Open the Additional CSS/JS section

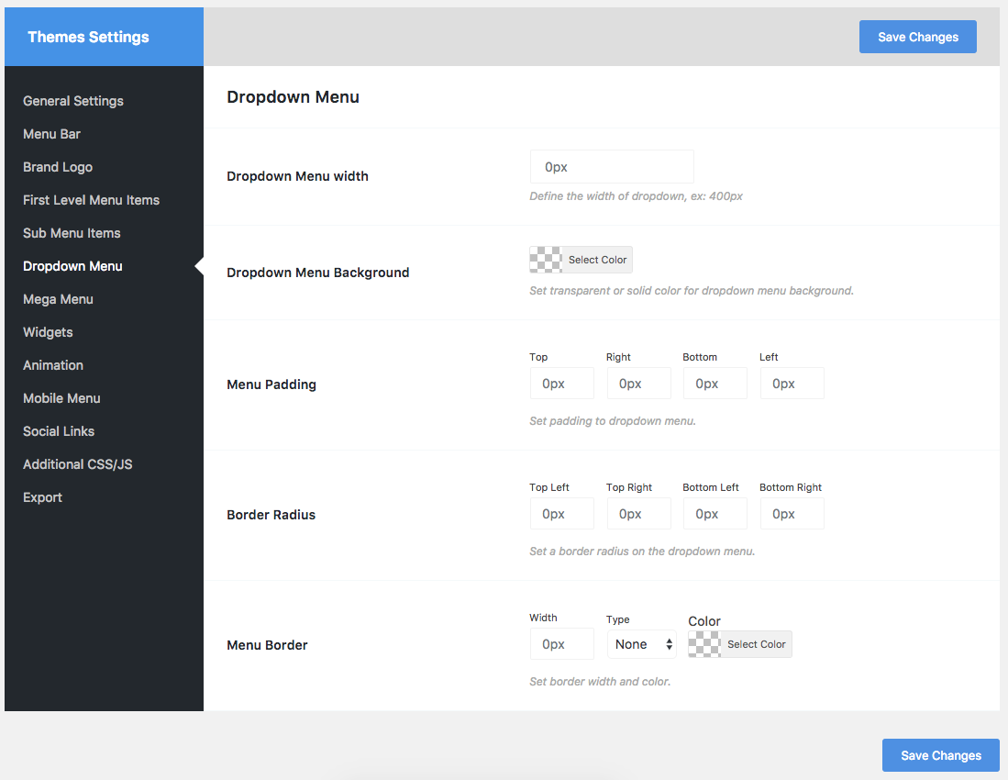point(77,464)
